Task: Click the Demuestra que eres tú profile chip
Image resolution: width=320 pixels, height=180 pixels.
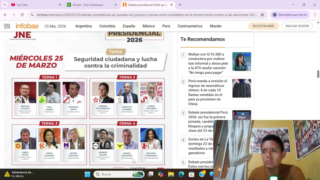Action: [x=290, y=15]
